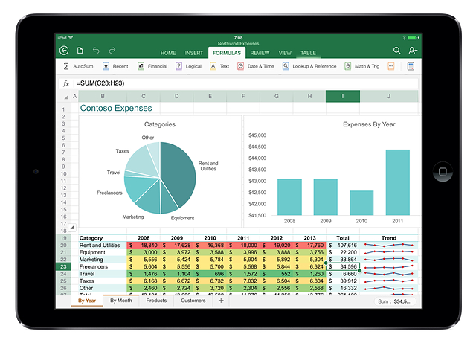476x343 pixels.
Task: Click the formula bar input field
Action: click(246, 83)
